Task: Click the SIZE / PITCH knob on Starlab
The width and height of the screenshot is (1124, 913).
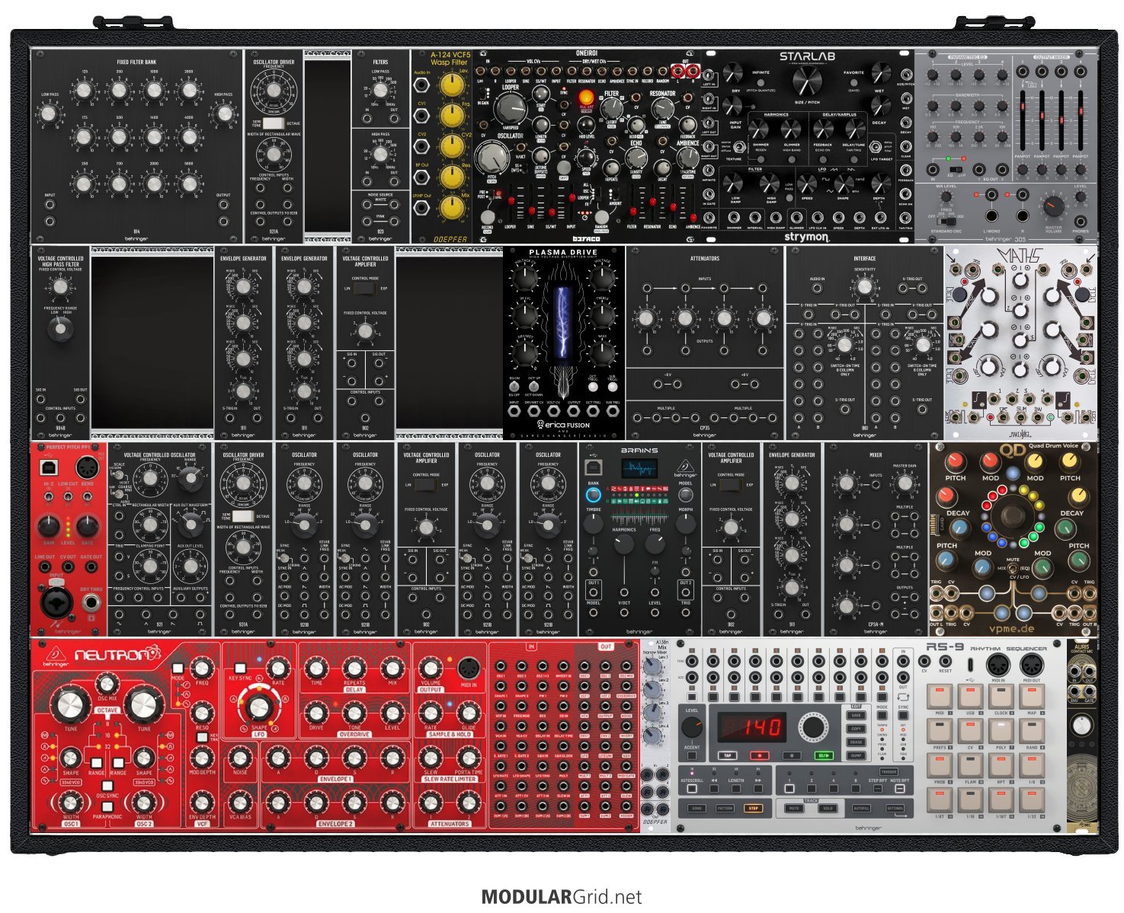Action: click(x=807, y=80)
